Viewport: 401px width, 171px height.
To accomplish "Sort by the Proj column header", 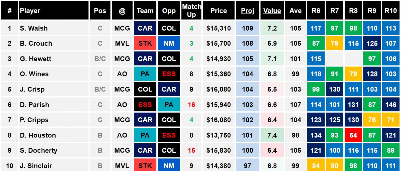I will [247, 11].
